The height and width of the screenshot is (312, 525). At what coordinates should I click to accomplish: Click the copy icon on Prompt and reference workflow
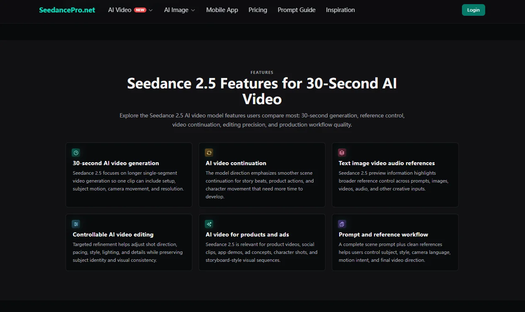pyautogui.click(x=342, y=224)
